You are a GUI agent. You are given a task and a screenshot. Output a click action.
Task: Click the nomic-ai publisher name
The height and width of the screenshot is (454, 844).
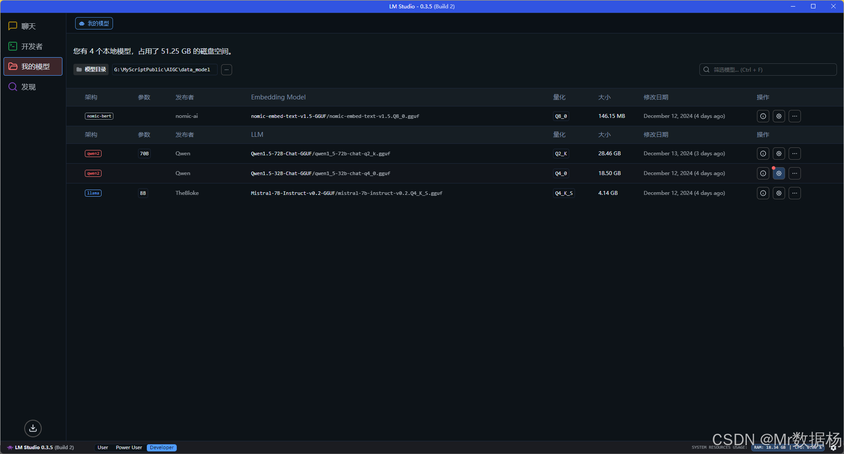pyautogui.click(x=186, y=116)
